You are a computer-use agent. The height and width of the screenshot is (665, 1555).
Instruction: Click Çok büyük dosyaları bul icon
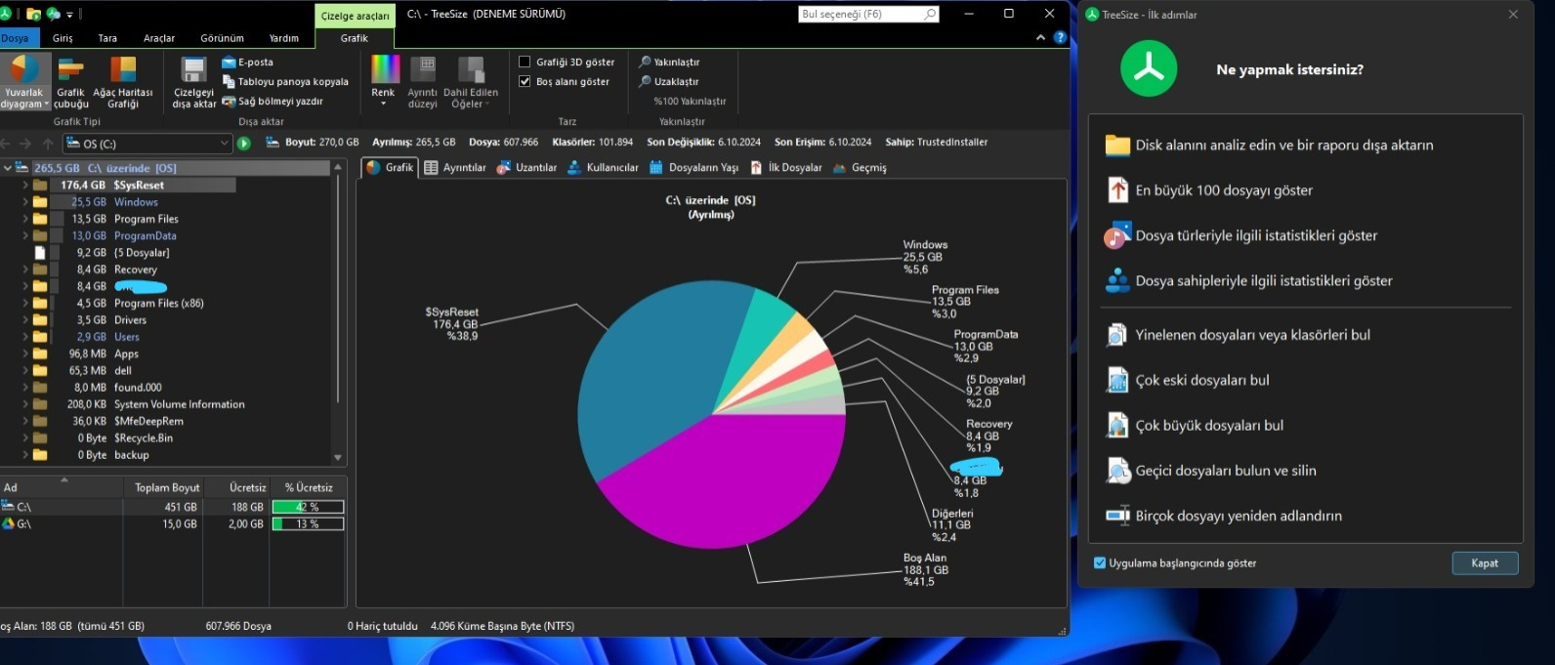point(1117,425)
